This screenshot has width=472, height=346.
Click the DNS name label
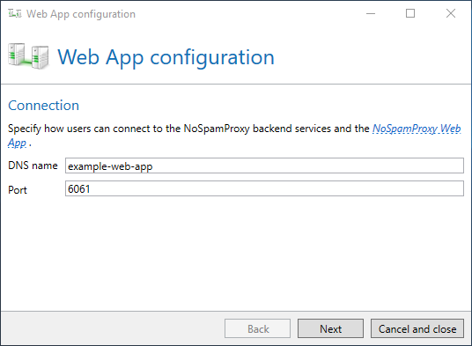click(x=33, y=166)
